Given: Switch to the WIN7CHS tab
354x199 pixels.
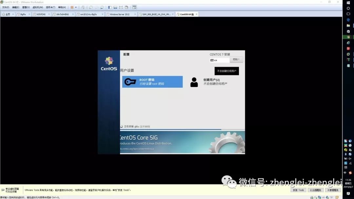Looking at the screenshot, I should tap(41, 14).
